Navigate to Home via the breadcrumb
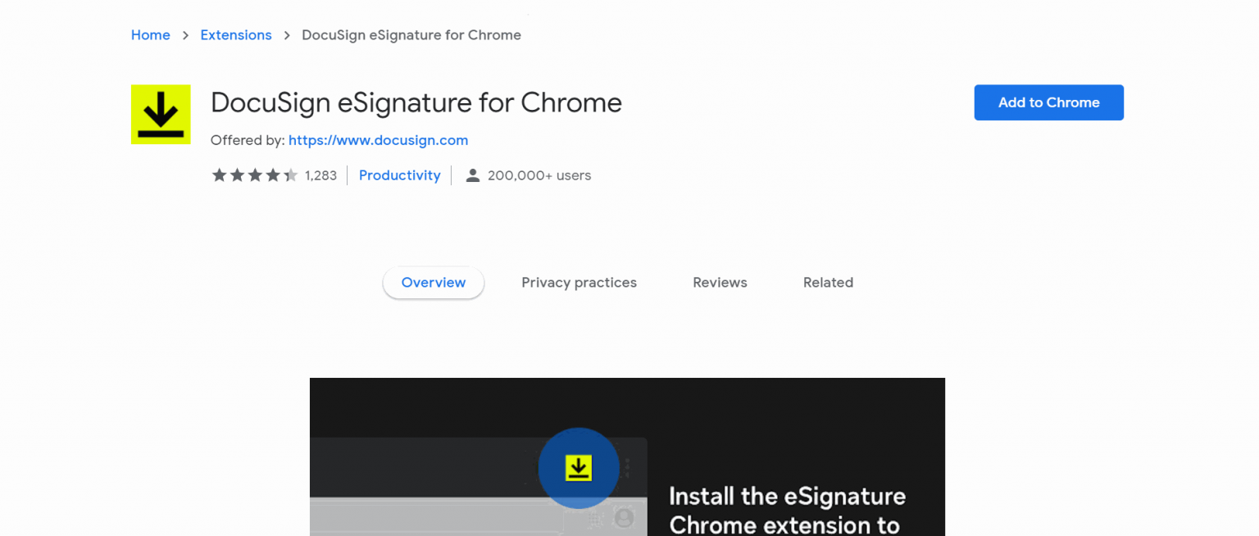Viewport: 1259px width, 536px height. coord(150,34)
